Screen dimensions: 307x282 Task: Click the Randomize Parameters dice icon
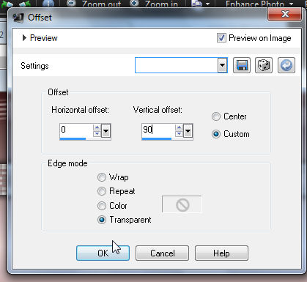264,65
